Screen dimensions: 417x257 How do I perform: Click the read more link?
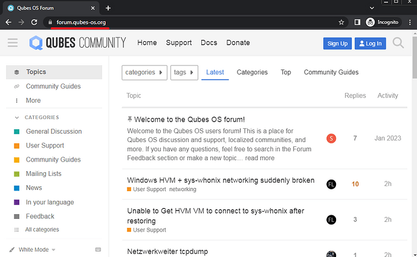[259, 158]
